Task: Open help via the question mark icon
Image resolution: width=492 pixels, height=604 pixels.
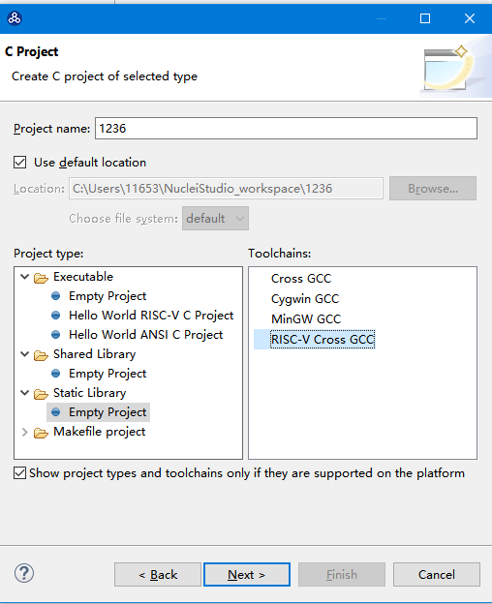Action: (x=24, y=574)
